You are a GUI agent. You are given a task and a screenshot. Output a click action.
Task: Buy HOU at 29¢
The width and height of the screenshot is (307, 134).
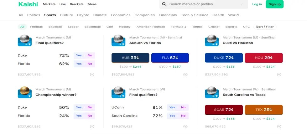click(264, 58)
